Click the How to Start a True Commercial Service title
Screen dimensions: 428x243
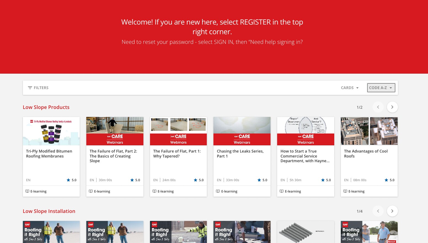tap(305, 156)
